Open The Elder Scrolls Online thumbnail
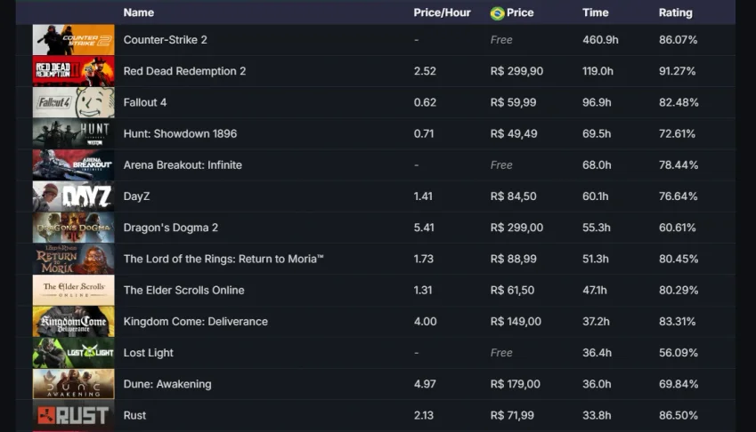The image size is (756, 432). [74, 290]
